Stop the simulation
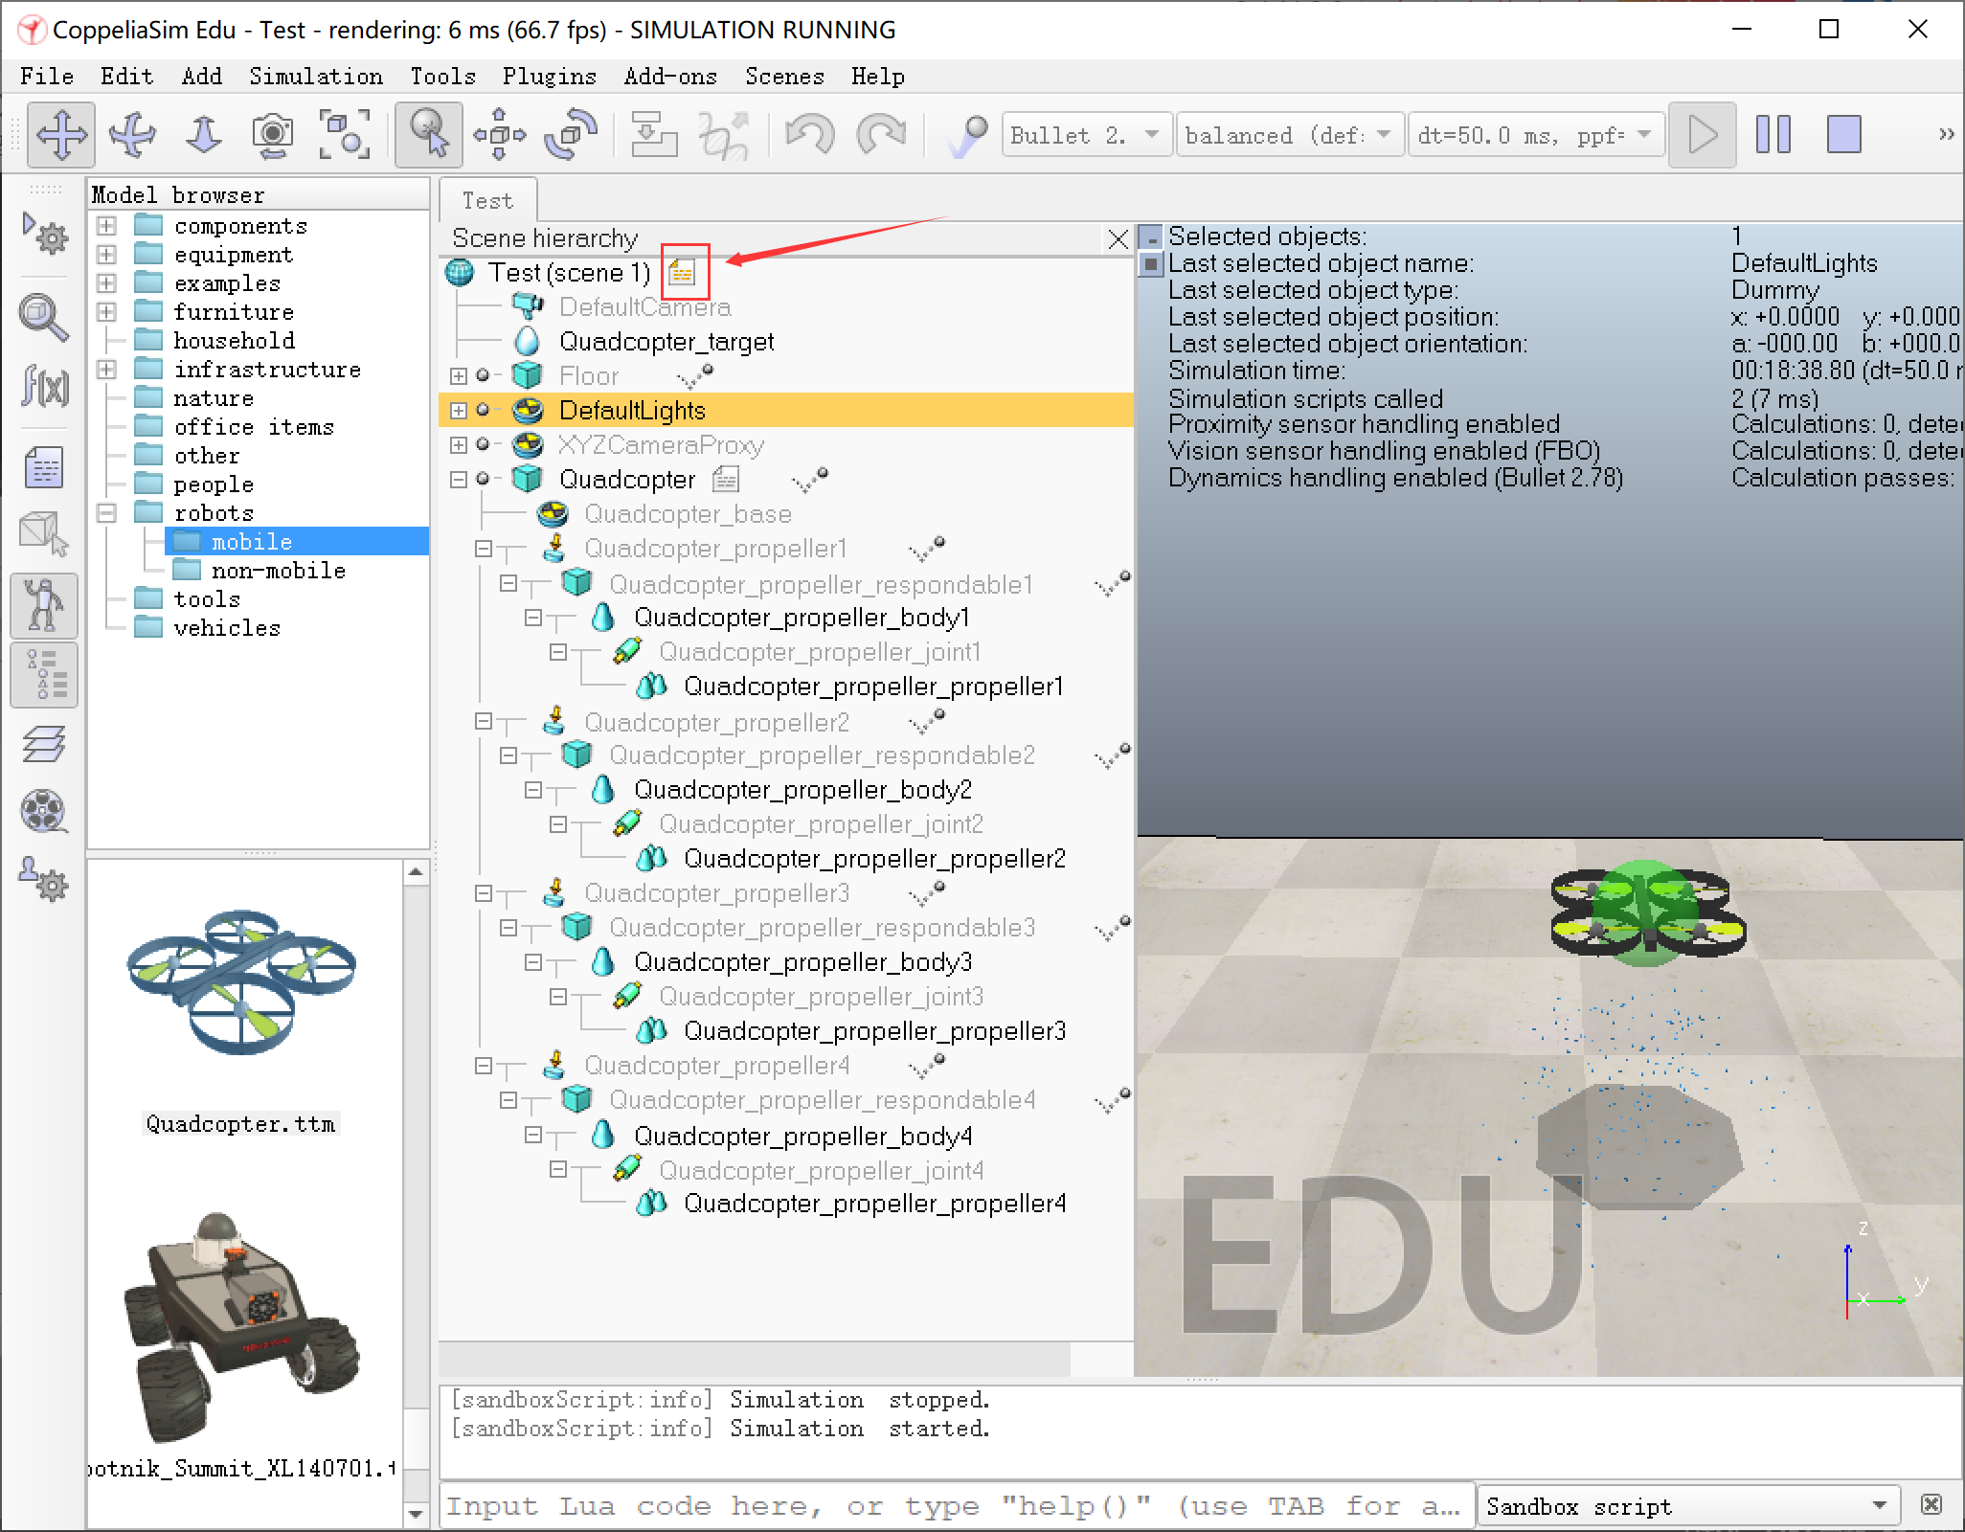The width and height of the screenshot is (1965, 1532). pos(1843,135)
